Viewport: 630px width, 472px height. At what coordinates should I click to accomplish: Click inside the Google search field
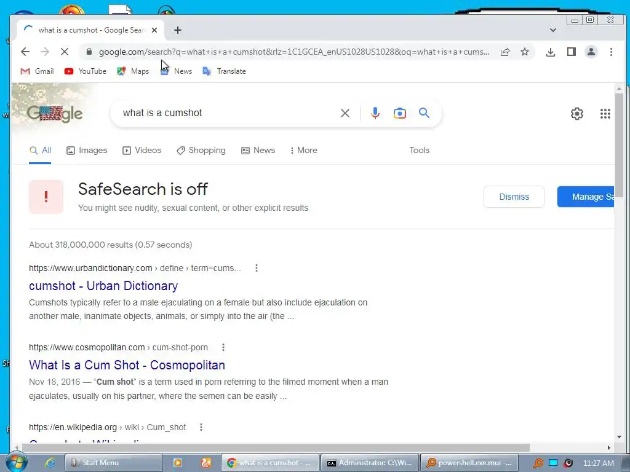(x=227, y=113)
